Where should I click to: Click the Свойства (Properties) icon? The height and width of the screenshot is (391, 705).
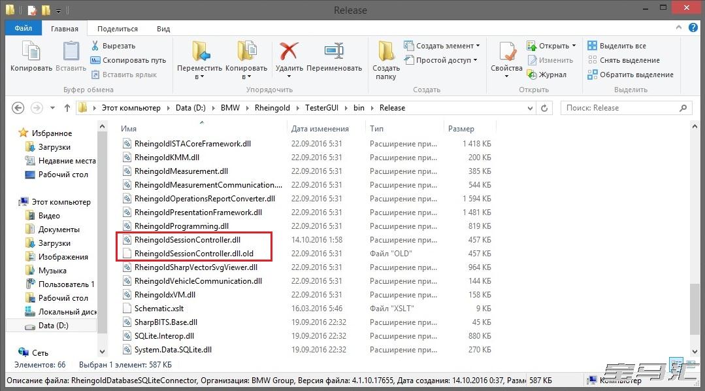[506, 51]
